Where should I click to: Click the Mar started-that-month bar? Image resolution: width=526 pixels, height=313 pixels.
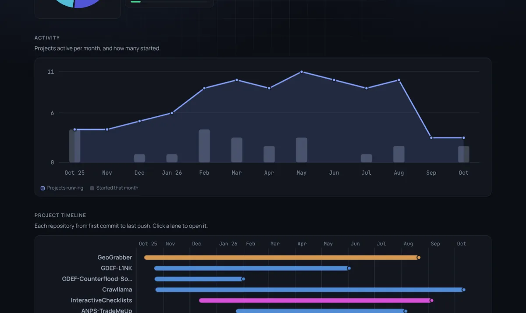click(237, 150)
